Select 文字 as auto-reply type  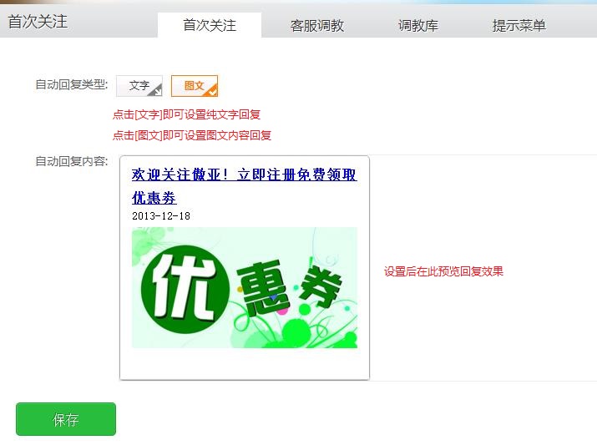coord(139,86)
